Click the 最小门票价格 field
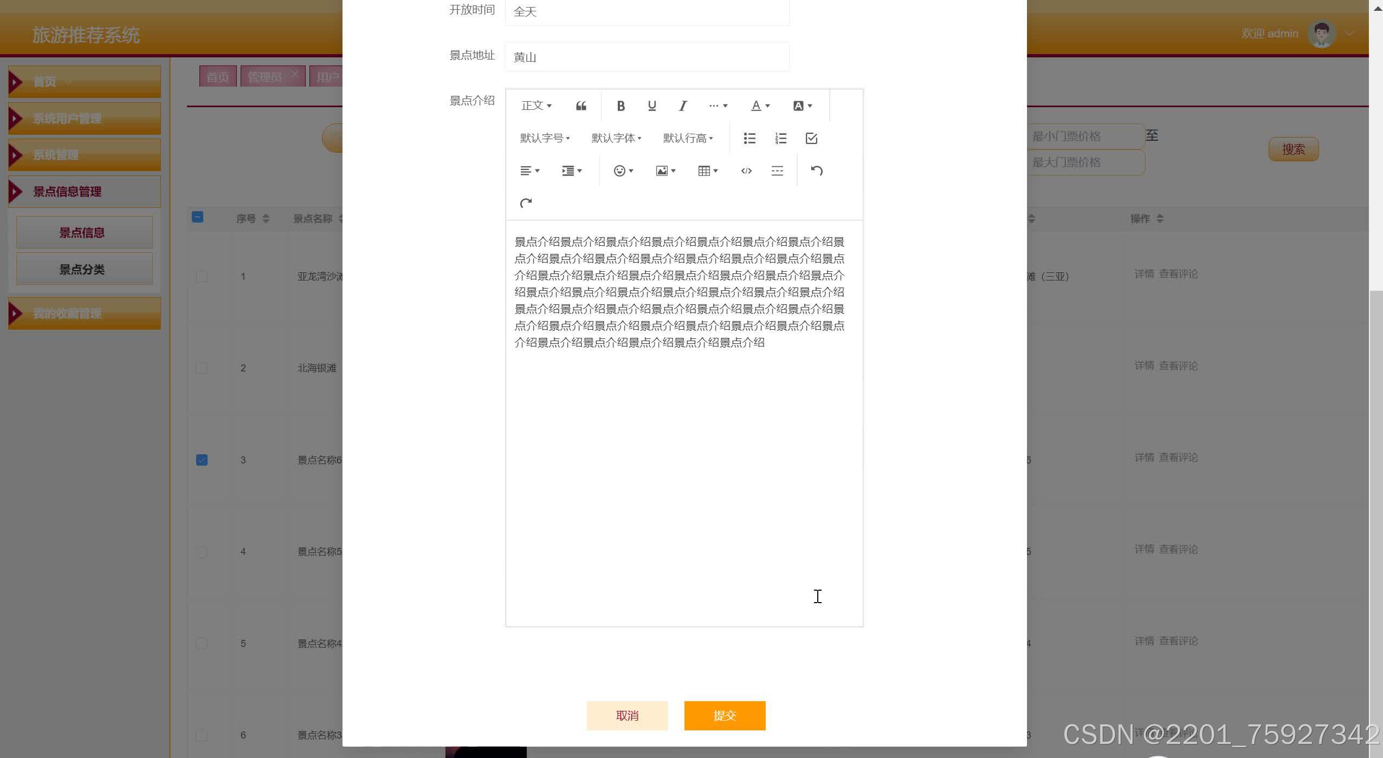 click(1085, 136)
